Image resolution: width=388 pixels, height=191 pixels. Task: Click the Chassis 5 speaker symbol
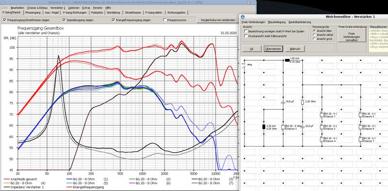click(x=361, y=115)
